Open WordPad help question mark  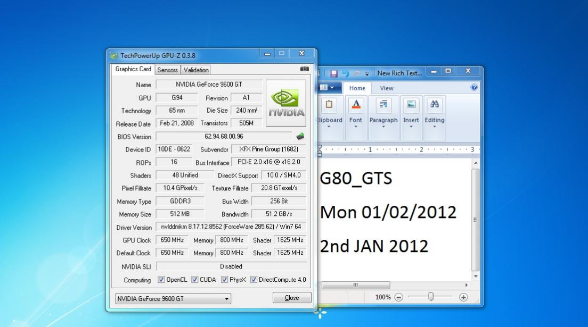pyautogui.click(x=474, y=87)
